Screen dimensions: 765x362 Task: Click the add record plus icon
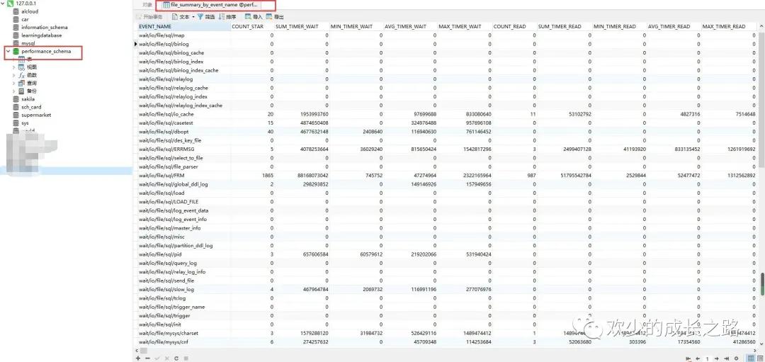(139, 358)
